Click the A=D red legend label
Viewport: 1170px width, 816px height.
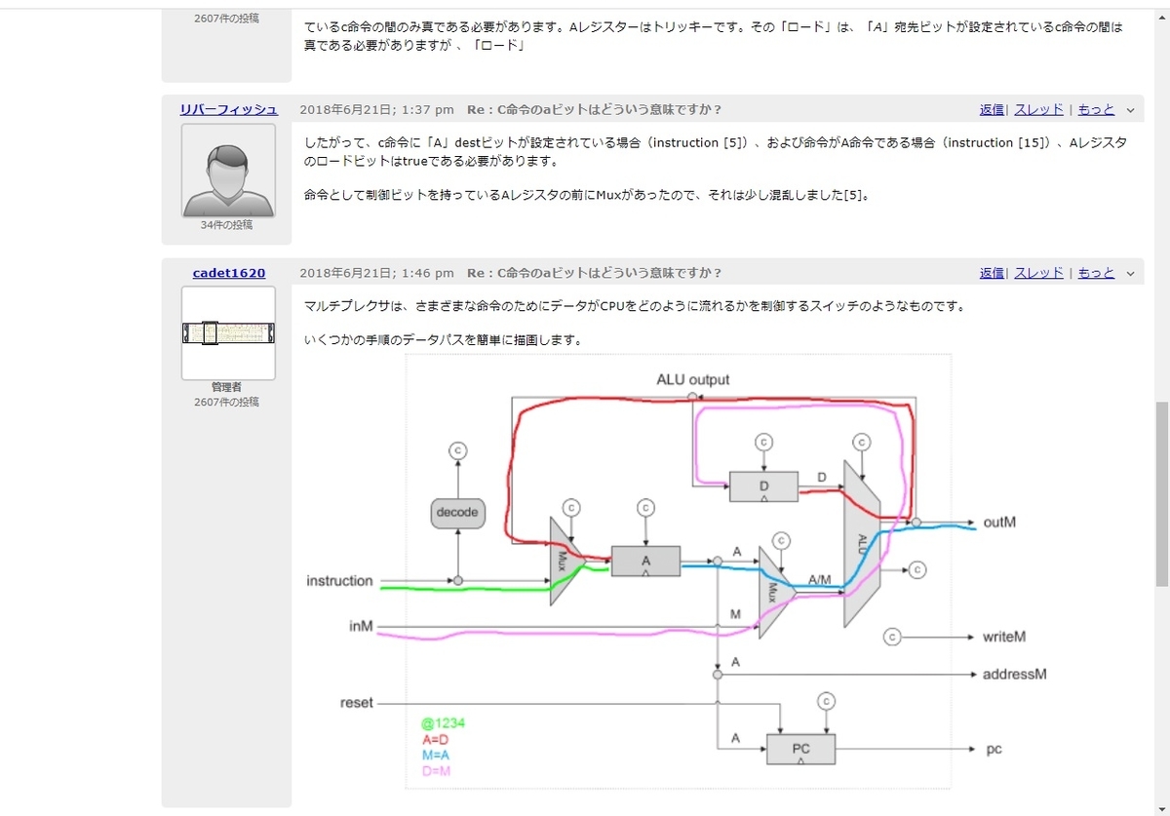click(435, 740)
